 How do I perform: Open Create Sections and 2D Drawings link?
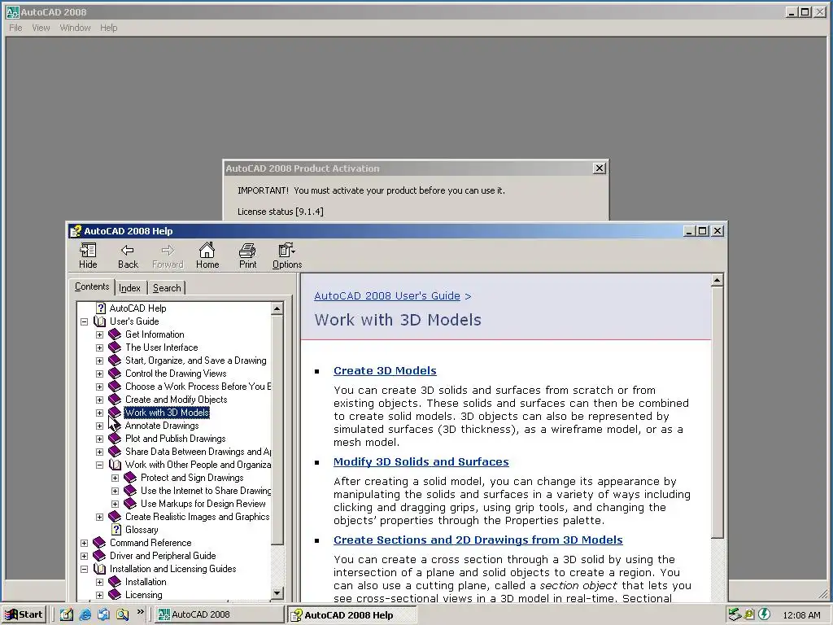coord(478,540)
